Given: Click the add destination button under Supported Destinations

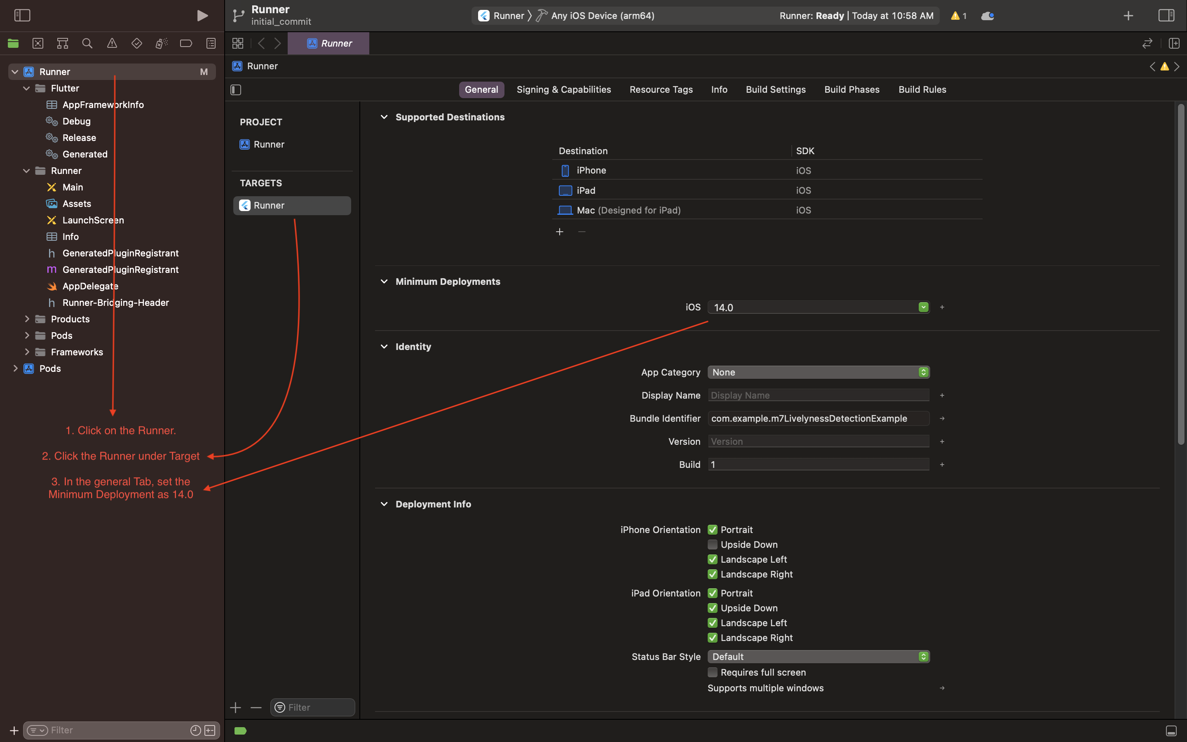Looking at the screenshot, I should coord(560,231).
